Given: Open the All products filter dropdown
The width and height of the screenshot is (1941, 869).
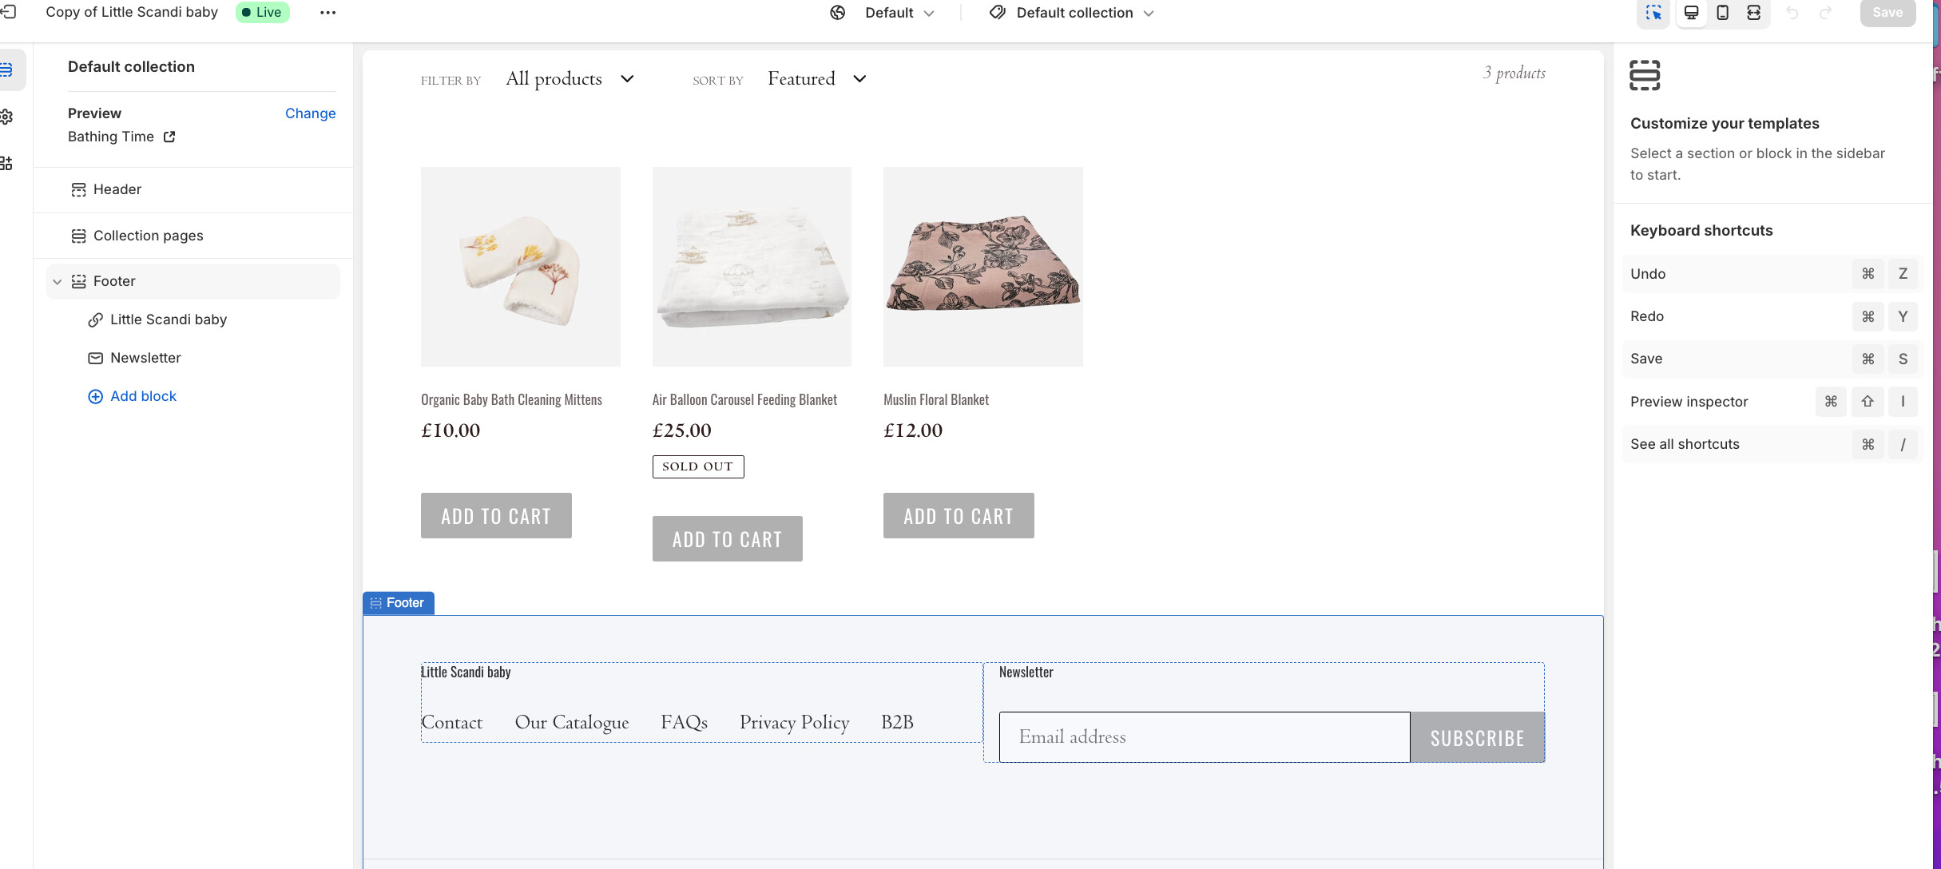Looking at the screenshot, I should pos(570,79).
